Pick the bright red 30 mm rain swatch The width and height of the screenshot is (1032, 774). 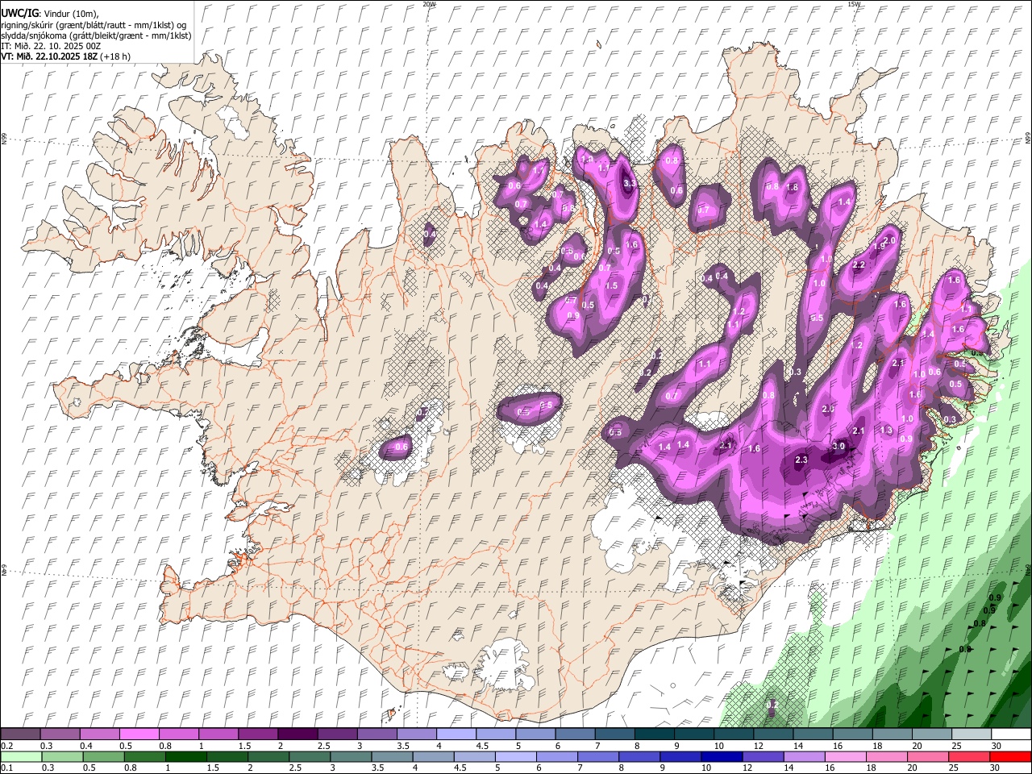[1009, 757]
